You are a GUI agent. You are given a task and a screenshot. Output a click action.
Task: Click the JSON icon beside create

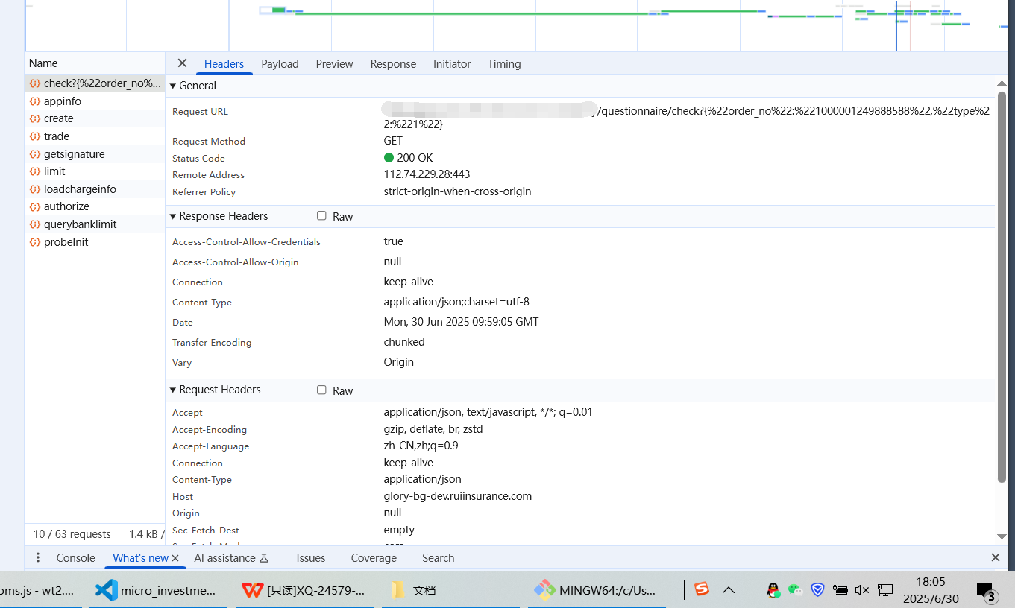35,118
